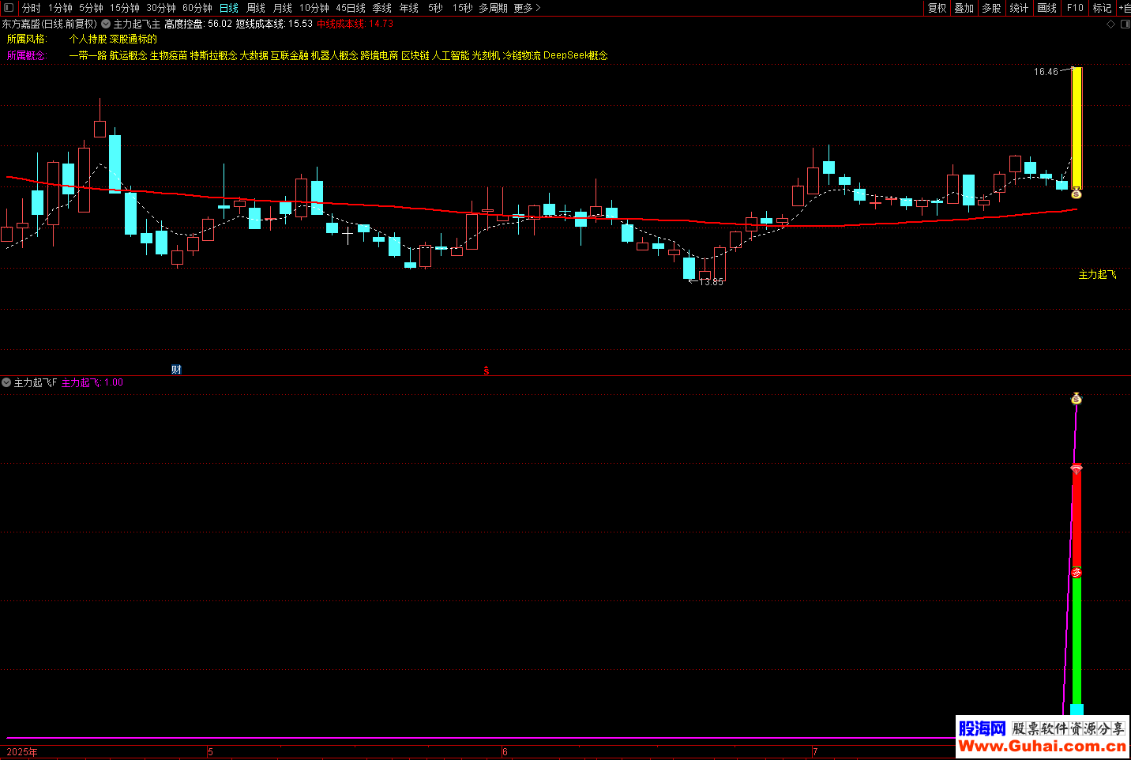Click the red $ marker on time axis
Screen dimensions: 1131x760
[487, 370]
